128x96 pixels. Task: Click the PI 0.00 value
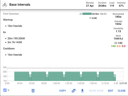[x=93, y=18]
